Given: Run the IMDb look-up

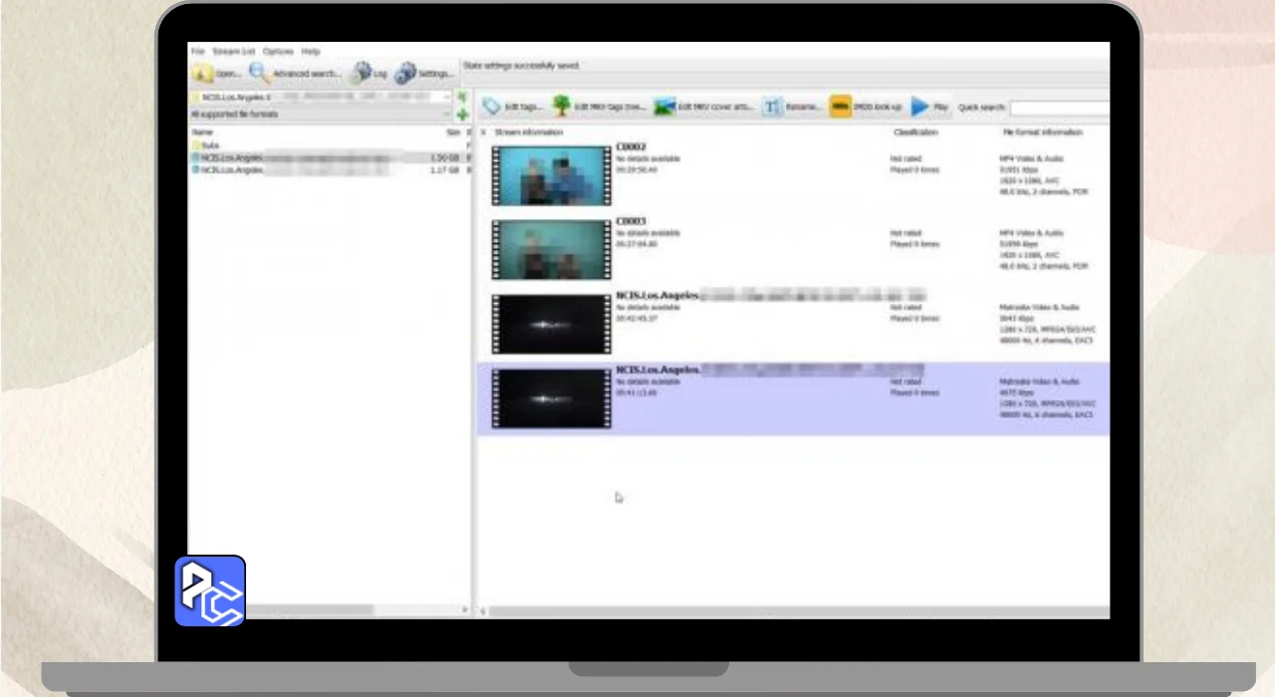Looking at the screenshot, I should click(866, 107).
